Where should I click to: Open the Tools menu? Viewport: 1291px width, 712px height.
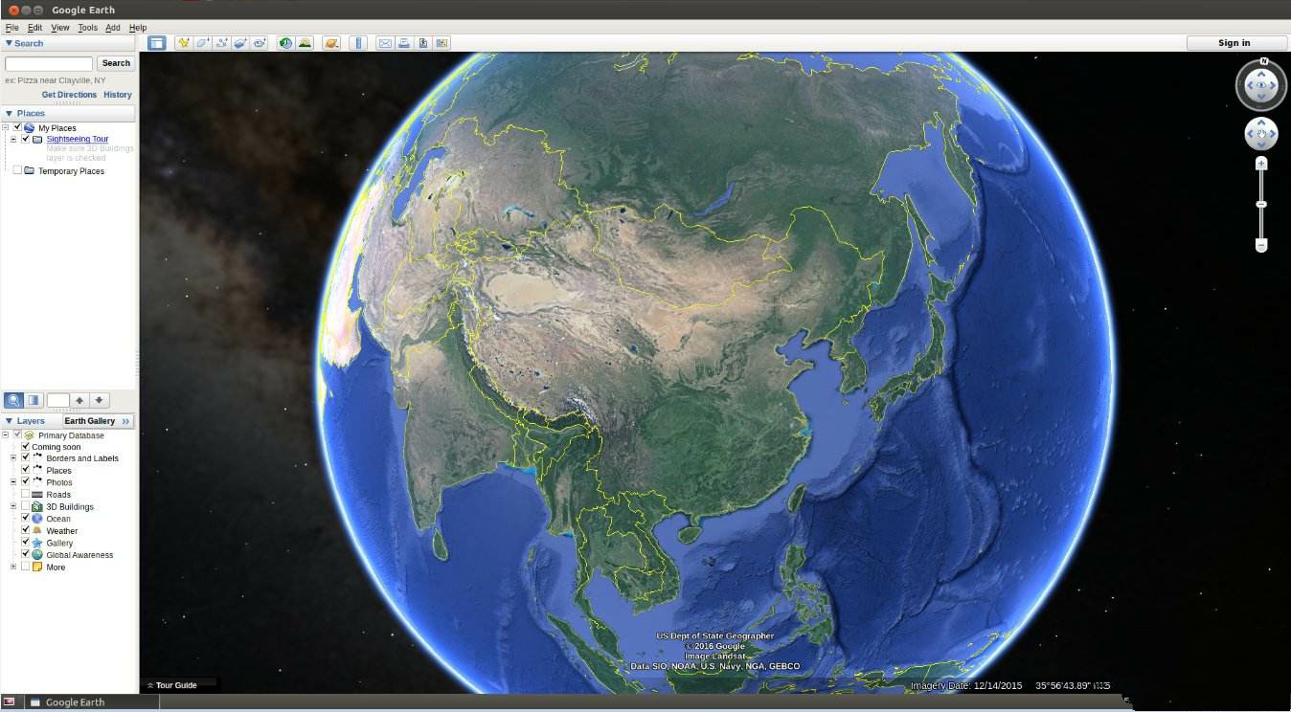[x=87, y=27]
